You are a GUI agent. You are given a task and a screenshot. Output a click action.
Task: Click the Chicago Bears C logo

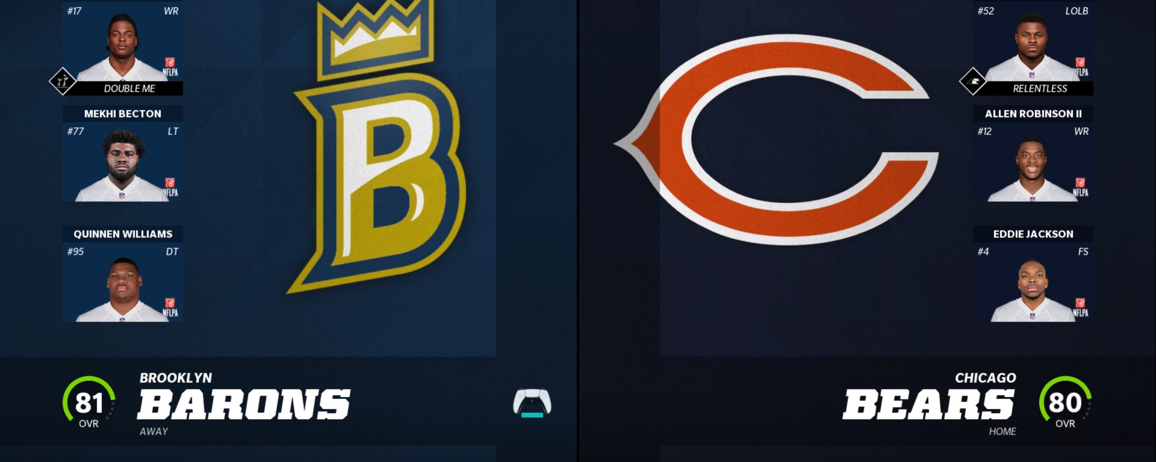tap(777, 139)
